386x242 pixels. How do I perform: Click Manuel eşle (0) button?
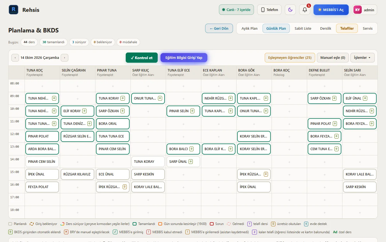pos(333,58)
